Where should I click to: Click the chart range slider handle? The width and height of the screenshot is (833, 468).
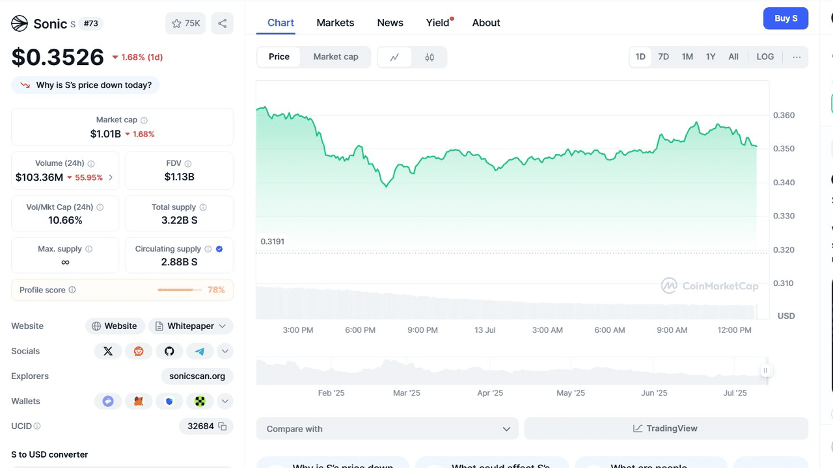765,370
